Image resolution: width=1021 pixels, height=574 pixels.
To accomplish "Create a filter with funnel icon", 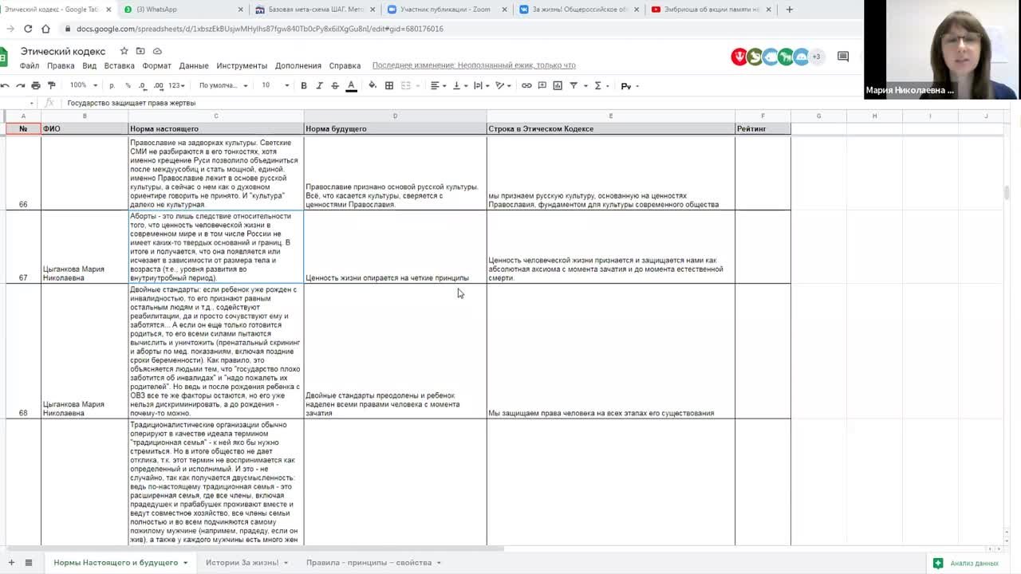I will pos(574,85).
